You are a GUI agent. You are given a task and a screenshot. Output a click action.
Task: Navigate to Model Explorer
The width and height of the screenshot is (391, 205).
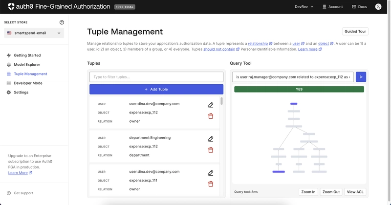(x=26, y=65)
